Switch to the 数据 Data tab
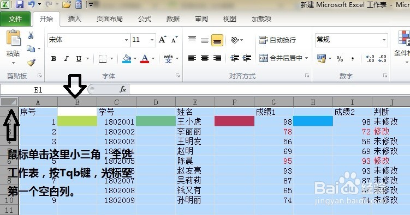This screenshot has width=410, height=215. click(173, 19)
